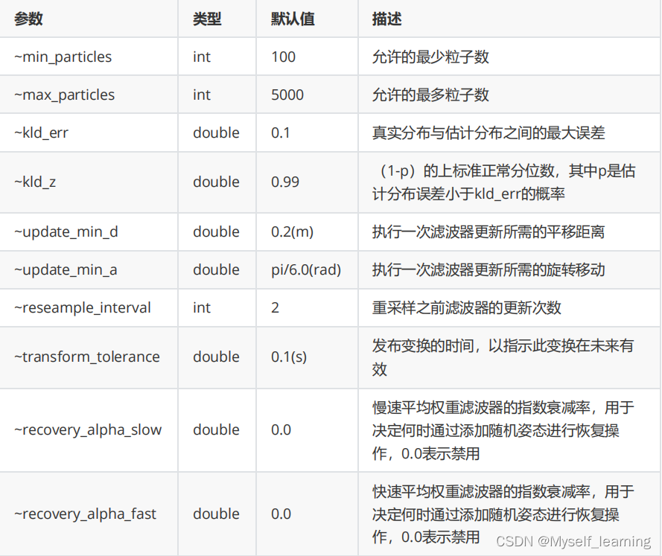The image size is (662, 556).
Task: Click the default value 0.99
Action: click(x=285, y=182)
